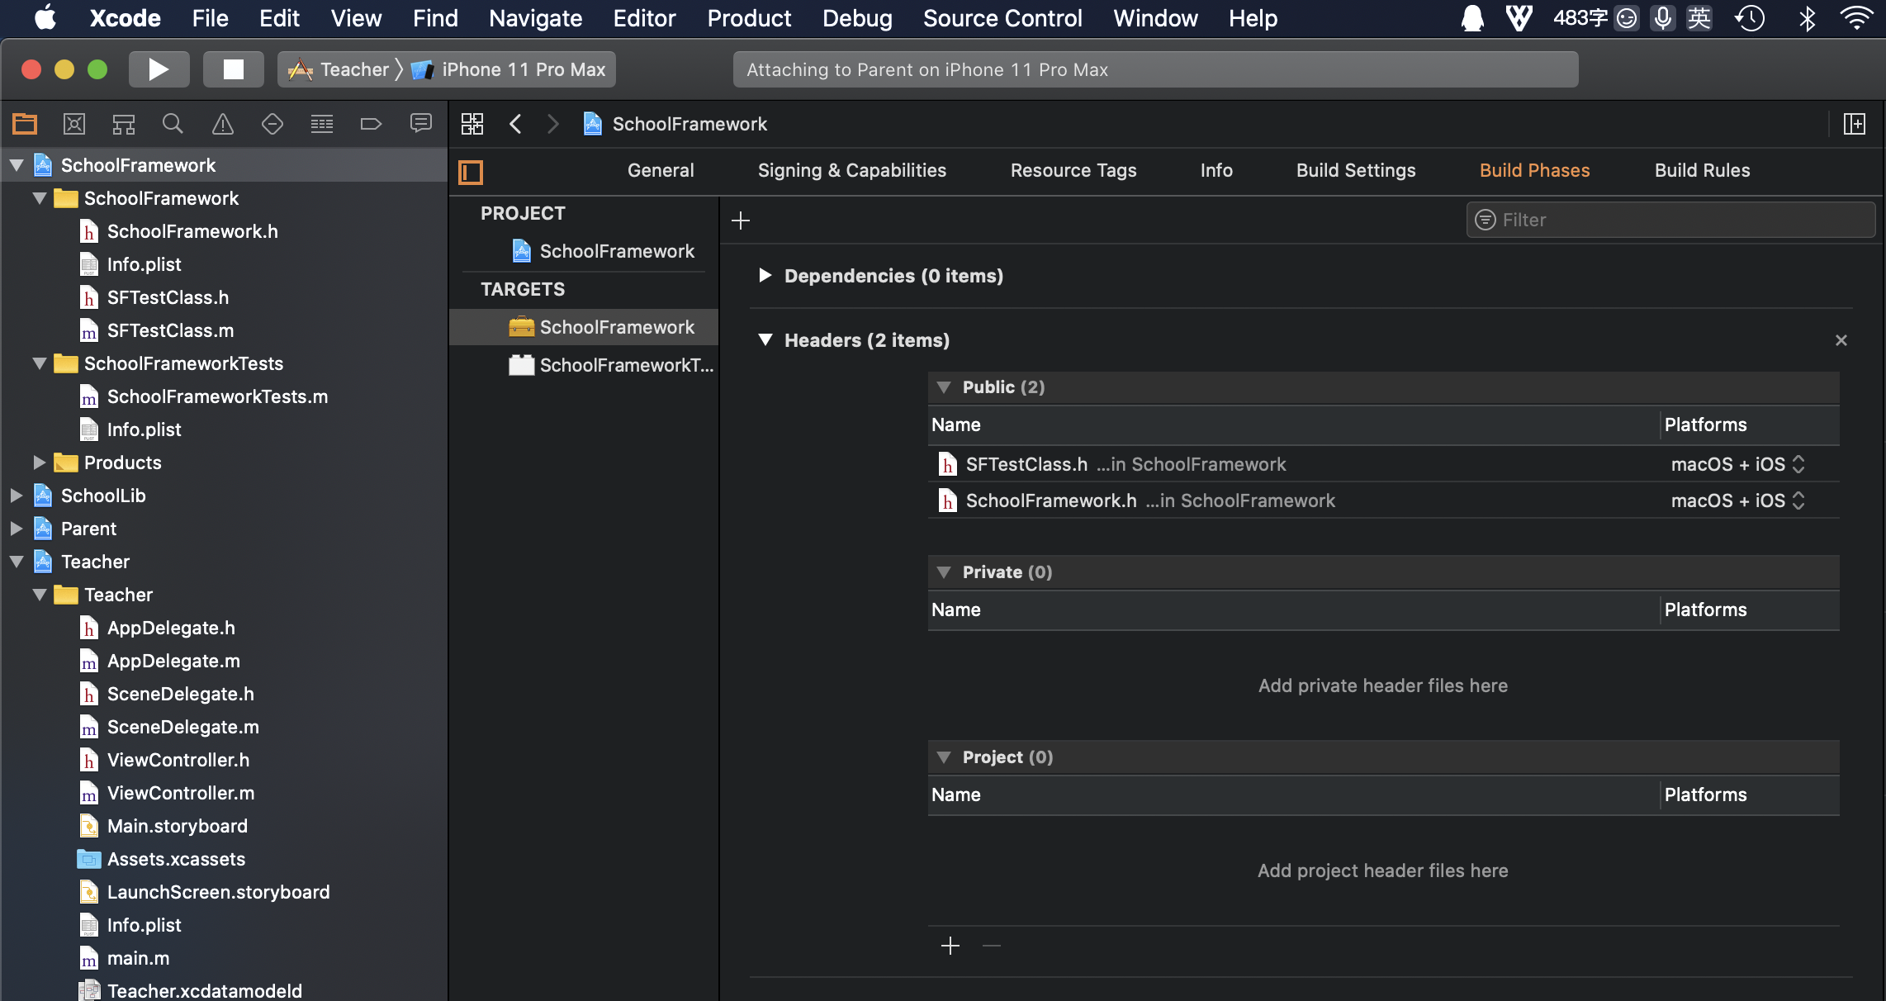Add a new build phase
Viewport: 1886px width, 1001px height.
coord(741,221)
